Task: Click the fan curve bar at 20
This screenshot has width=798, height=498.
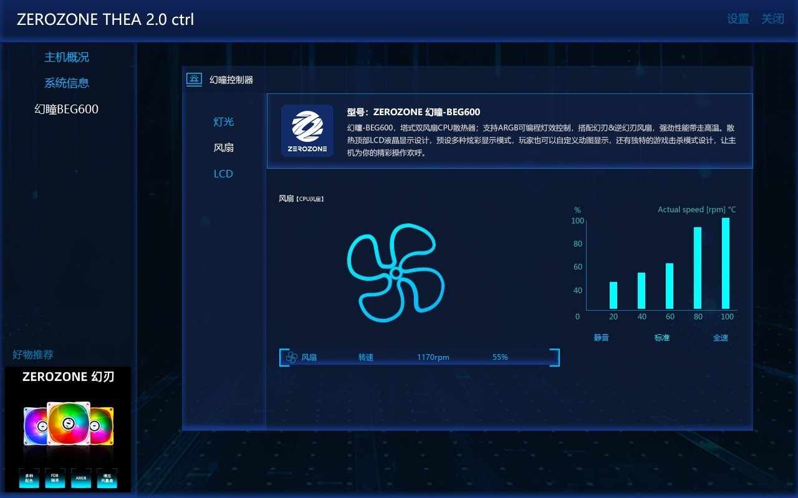Action: click(613, 296)
